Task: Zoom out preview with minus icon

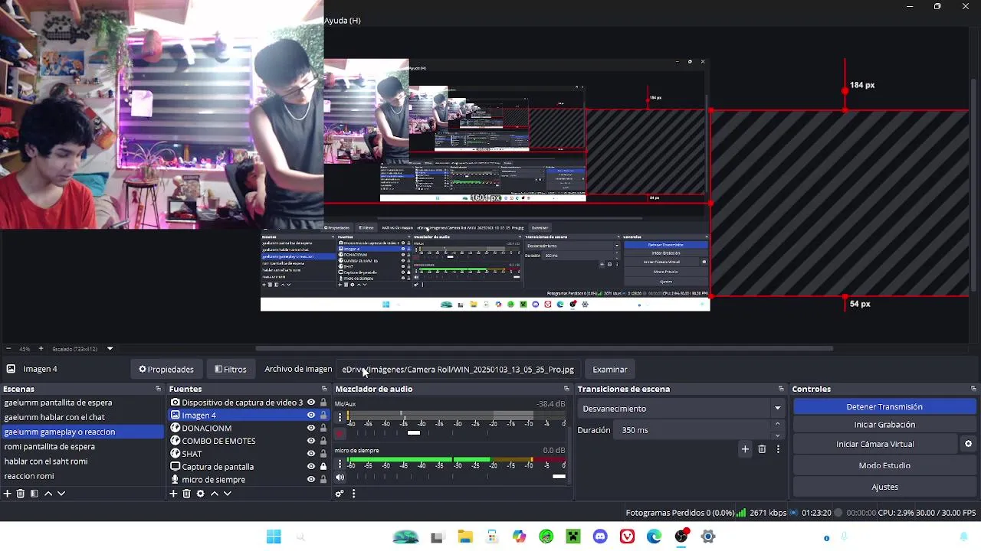Action: (x=8, y=349)
